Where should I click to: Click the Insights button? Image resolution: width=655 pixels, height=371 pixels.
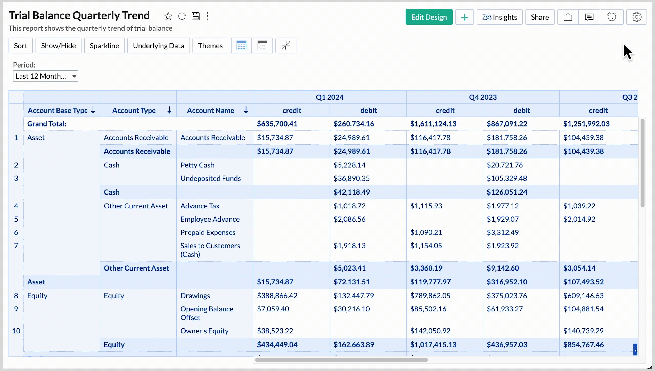click(500, 17)
